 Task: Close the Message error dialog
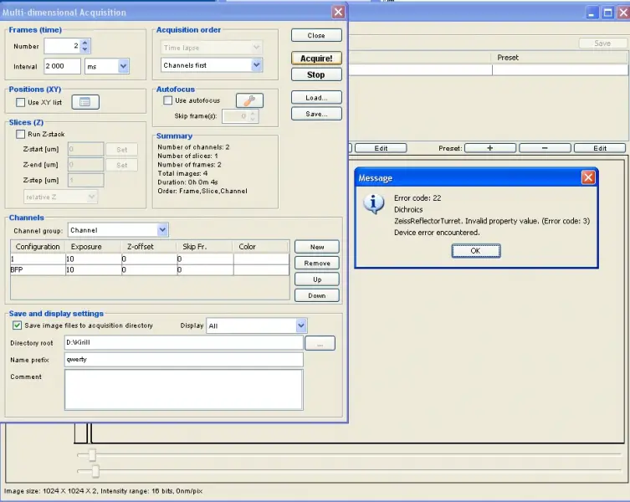coord(588,177)
